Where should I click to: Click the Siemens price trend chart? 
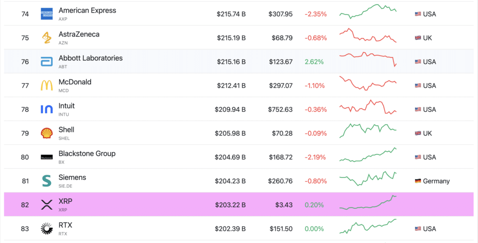coord(368,179)
